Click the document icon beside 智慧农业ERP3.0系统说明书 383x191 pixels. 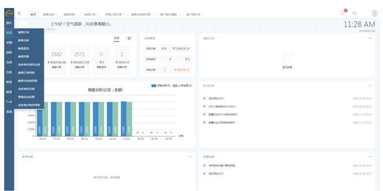[x=205, y=114]
